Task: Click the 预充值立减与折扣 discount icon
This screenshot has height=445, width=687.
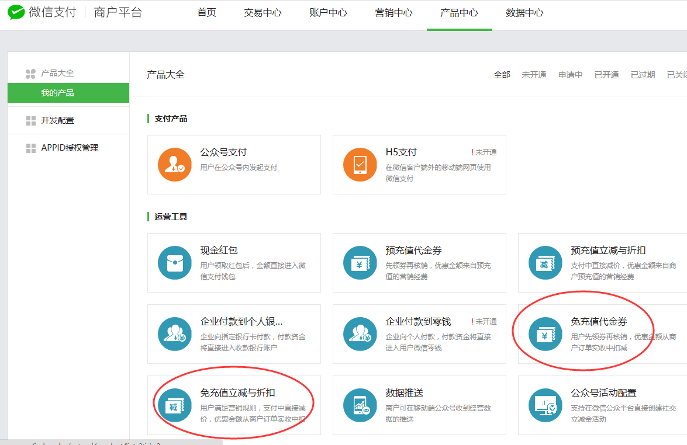Action: [x=546, y=263]
